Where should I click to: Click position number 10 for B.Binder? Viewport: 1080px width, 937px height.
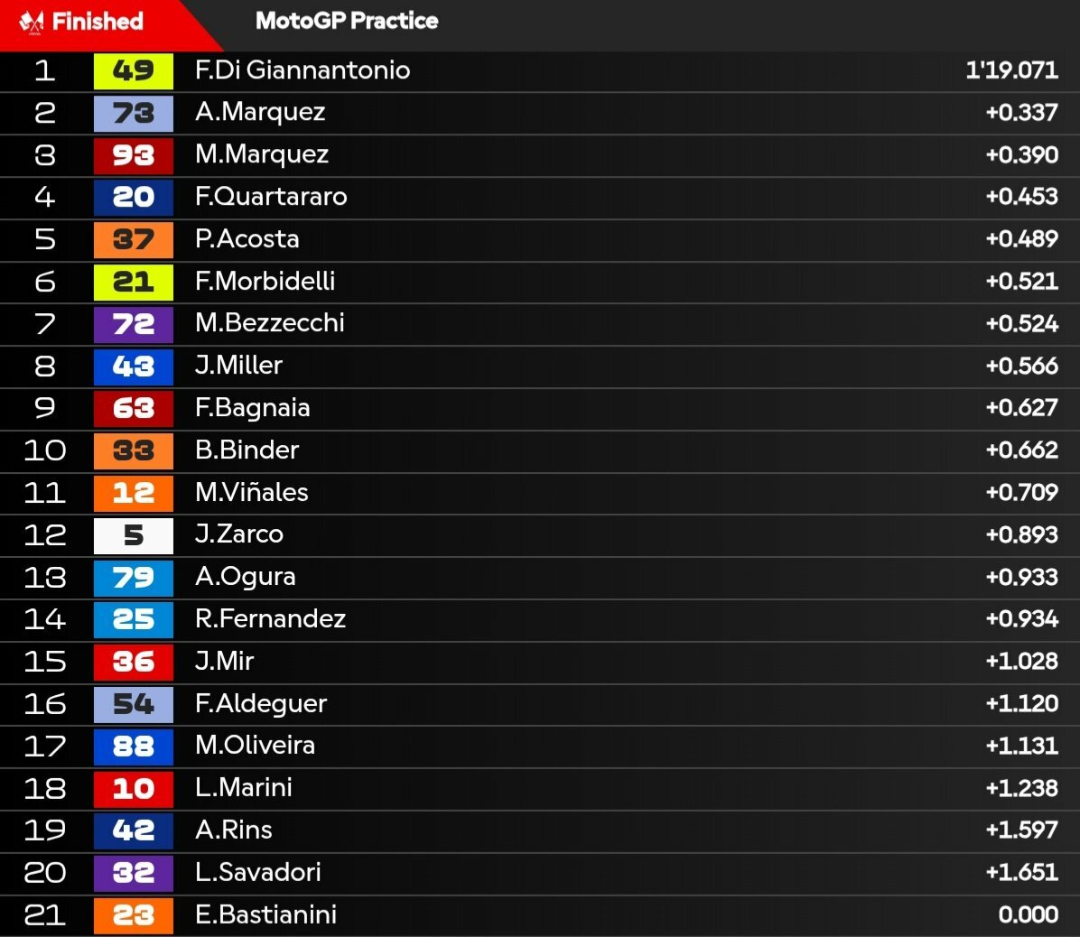(45, 450)
